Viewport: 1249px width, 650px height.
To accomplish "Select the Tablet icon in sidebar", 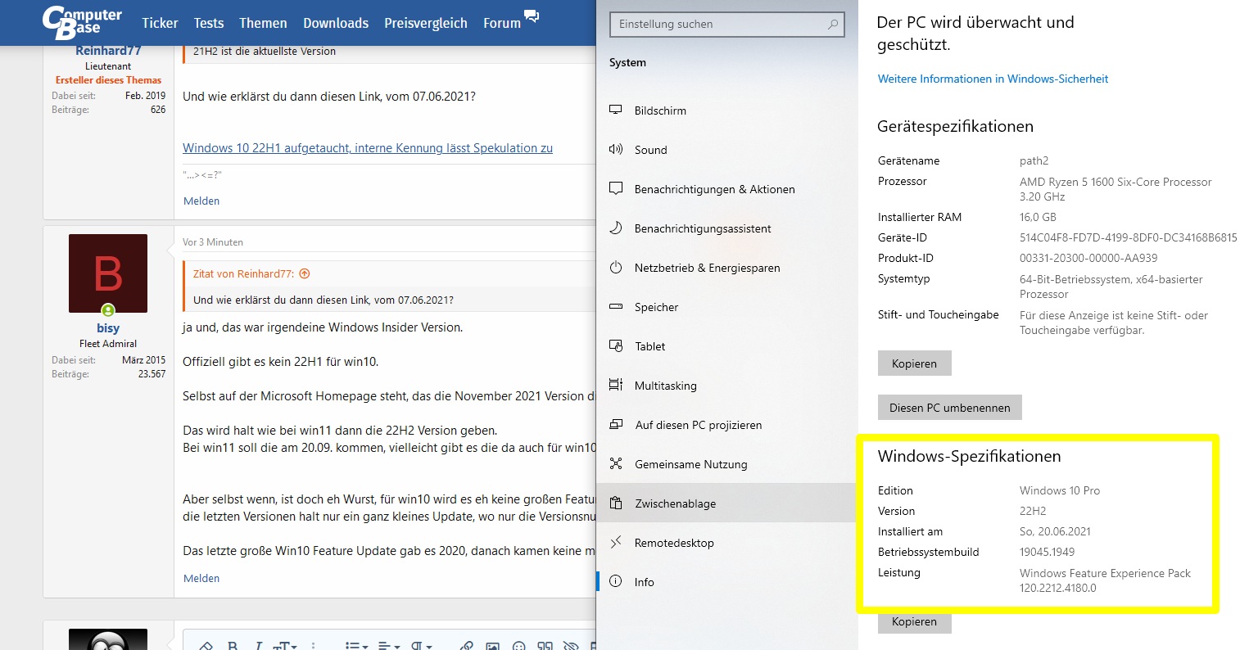I will point(616,345).
